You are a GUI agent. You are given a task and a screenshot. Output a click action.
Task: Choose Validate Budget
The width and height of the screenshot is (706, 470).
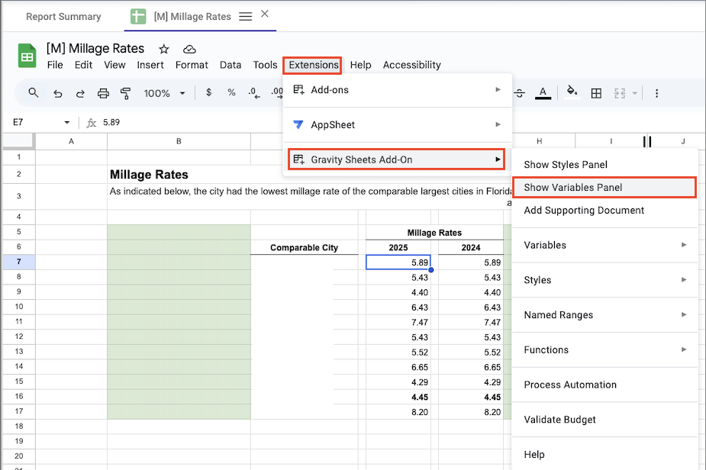point(559,419)
